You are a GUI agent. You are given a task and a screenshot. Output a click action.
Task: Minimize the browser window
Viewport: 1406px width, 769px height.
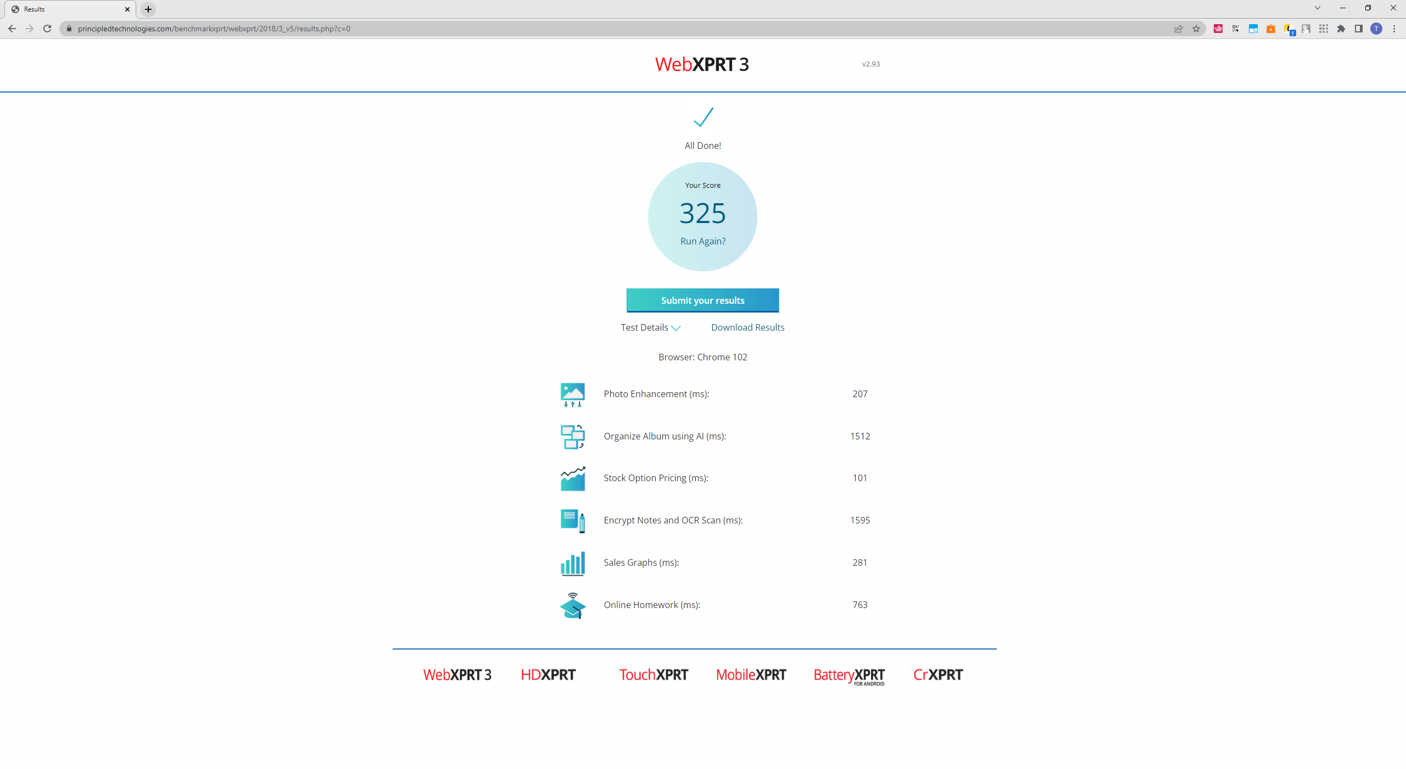(x=1342, y=8)
